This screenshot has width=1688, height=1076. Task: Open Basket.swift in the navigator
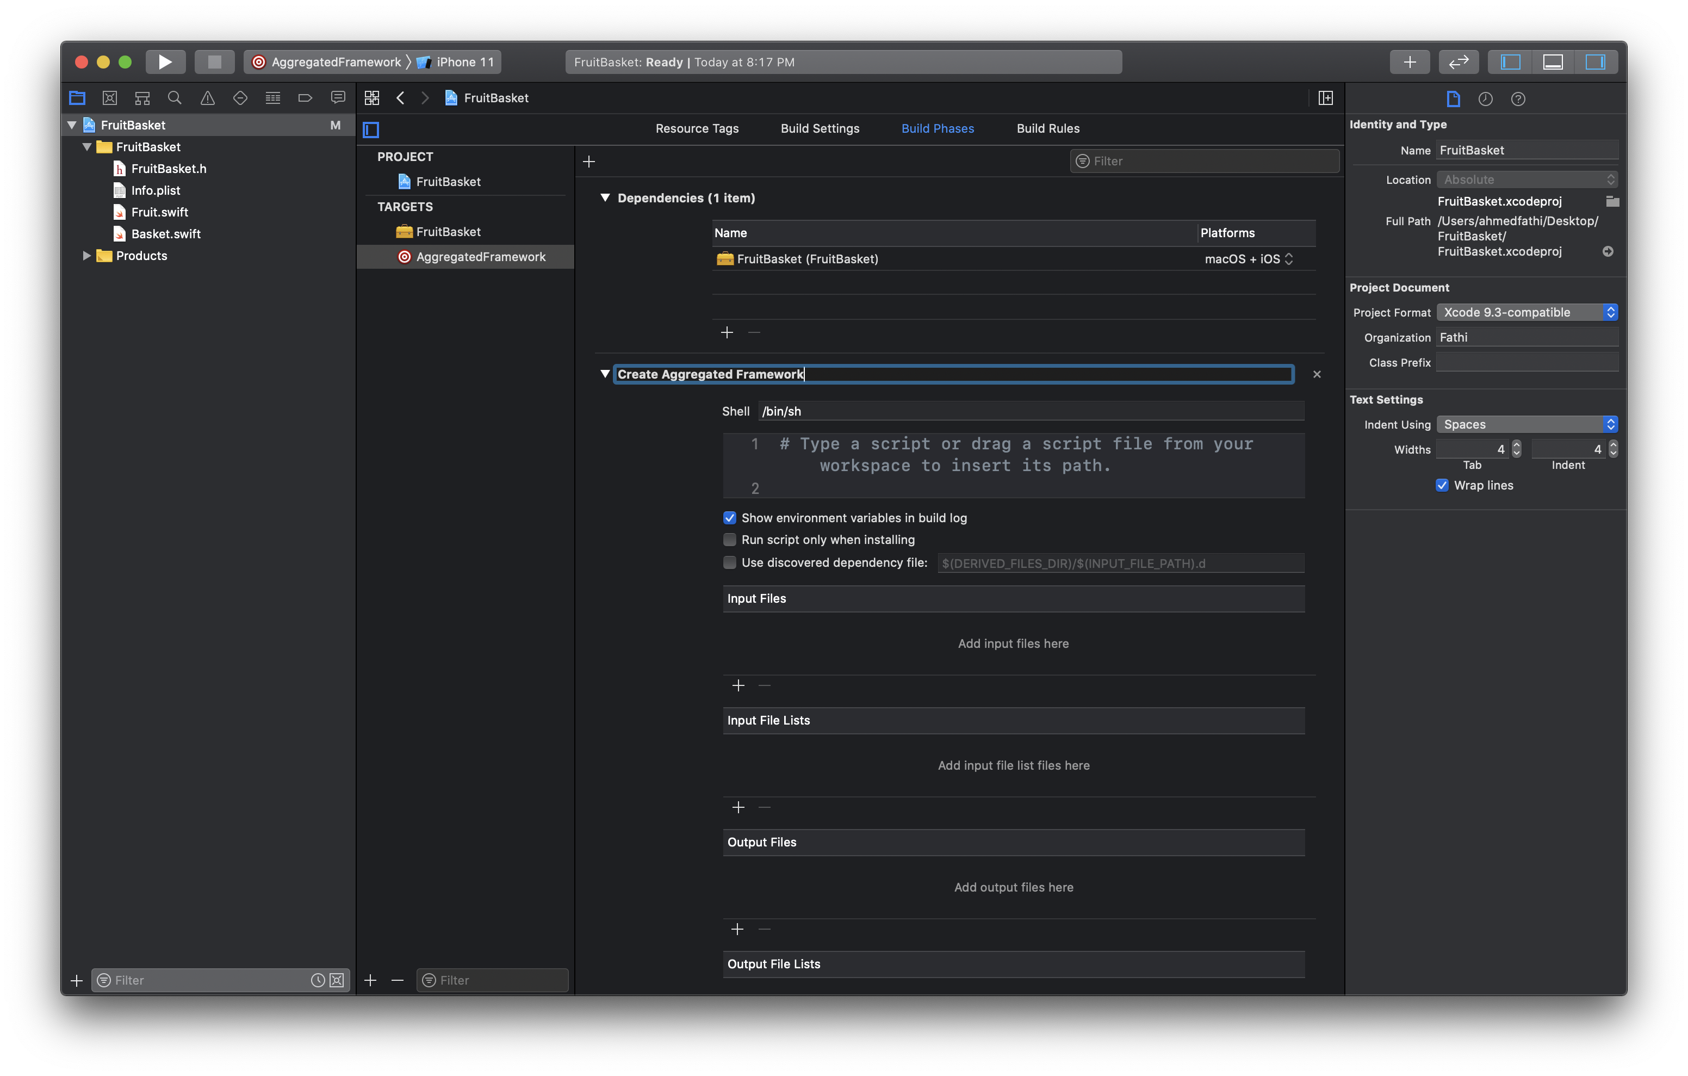pyautogui.click(x=166, y=233)
